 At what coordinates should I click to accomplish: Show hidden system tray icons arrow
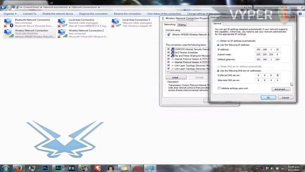click(x=257, y=168)
